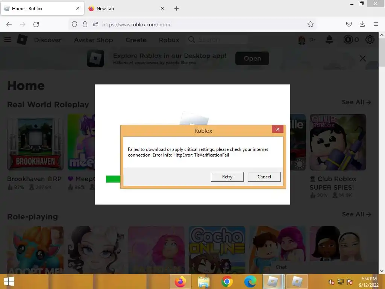Go to the Create page

(136, 40)
